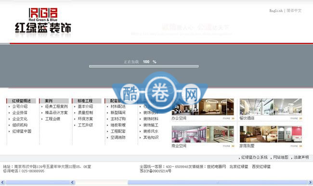
Task: Open 工艺升级 page
Action: pyautogui.click(x=85, y=125)
